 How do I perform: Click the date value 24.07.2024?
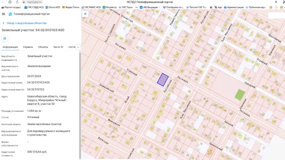34,76
